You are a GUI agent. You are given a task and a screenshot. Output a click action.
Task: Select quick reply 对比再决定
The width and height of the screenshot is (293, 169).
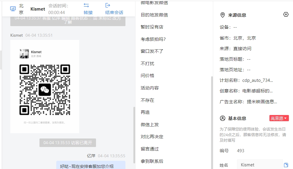[x=152, y=137]
